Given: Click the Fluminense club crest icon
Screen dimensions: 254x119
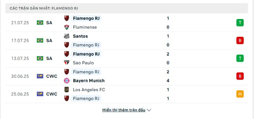Looking at the screenshot, I should [x=67, y=27].
